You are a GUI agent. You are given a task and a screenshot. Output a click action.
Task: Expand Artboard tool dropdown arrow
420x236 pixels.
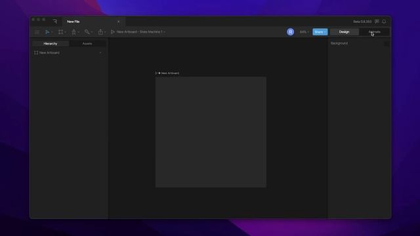[x=65, y=32]
